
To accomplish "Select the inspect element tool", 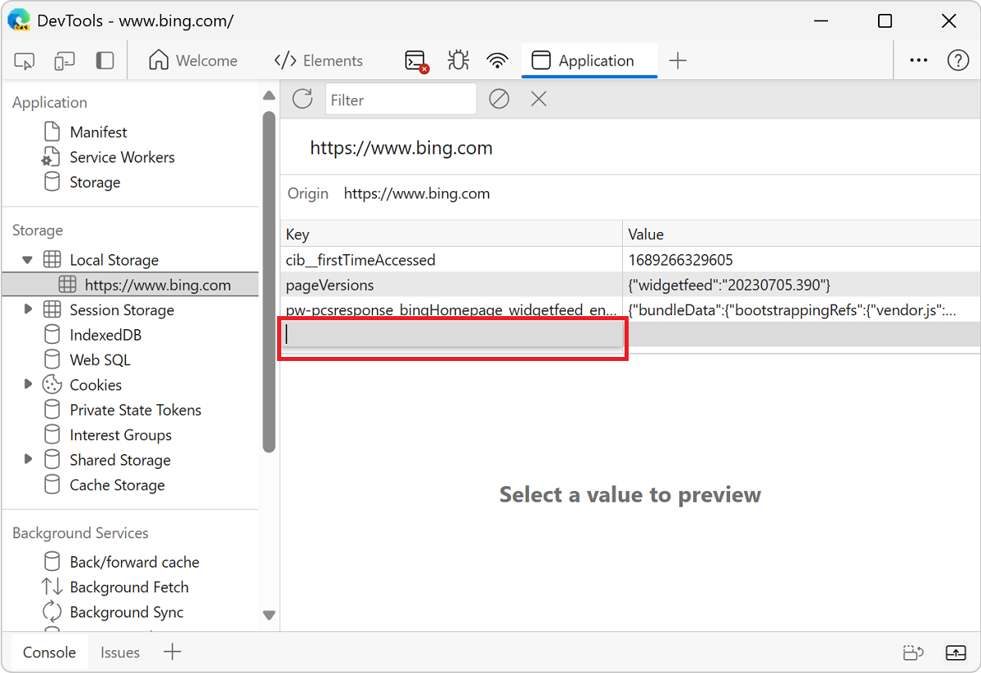I will [x=24, y=60].
